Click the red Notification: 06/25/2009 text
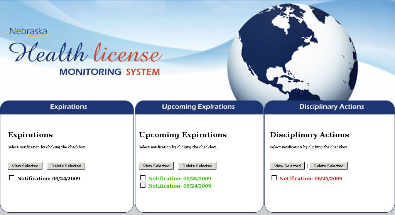The width and height of the screenshot is (395, 215). 311,179
